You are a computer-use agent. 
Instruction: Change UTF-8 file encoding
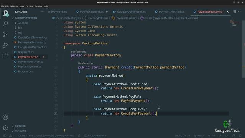[212, 136]
